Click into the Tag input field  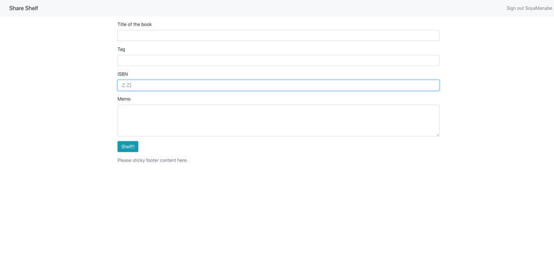pos(279,60)
